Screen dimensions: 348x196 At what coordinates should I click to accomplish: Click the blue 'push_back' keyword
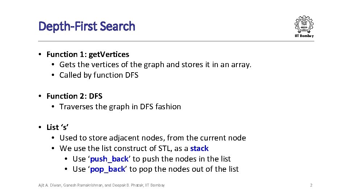109,159
